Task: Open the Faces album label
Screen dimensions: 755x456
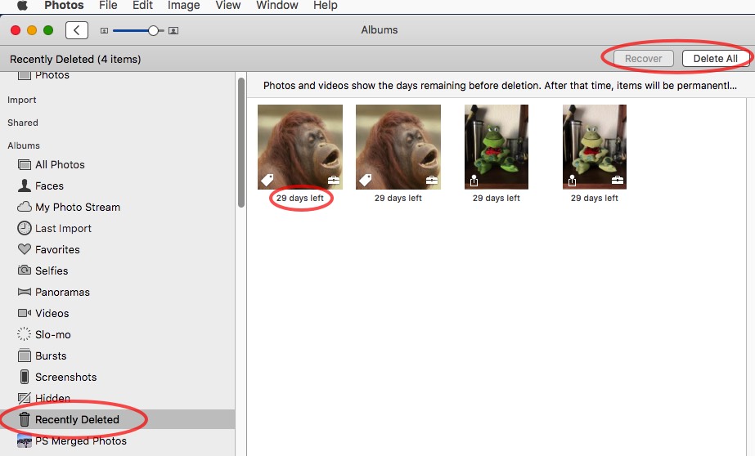Action: pyautogui.click(x=49, y=186)
